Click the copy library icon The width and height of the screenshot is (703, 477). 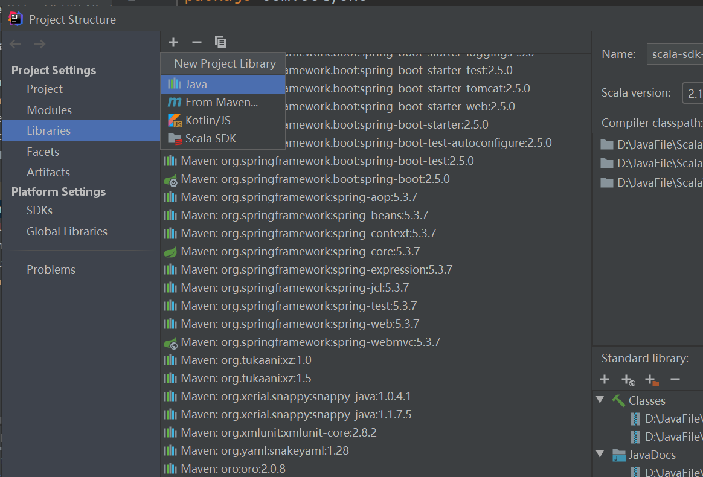click(220, 42)
